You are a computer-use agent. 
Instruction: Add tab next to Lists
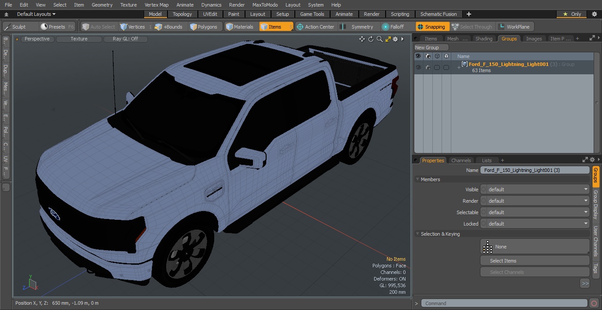502,160
